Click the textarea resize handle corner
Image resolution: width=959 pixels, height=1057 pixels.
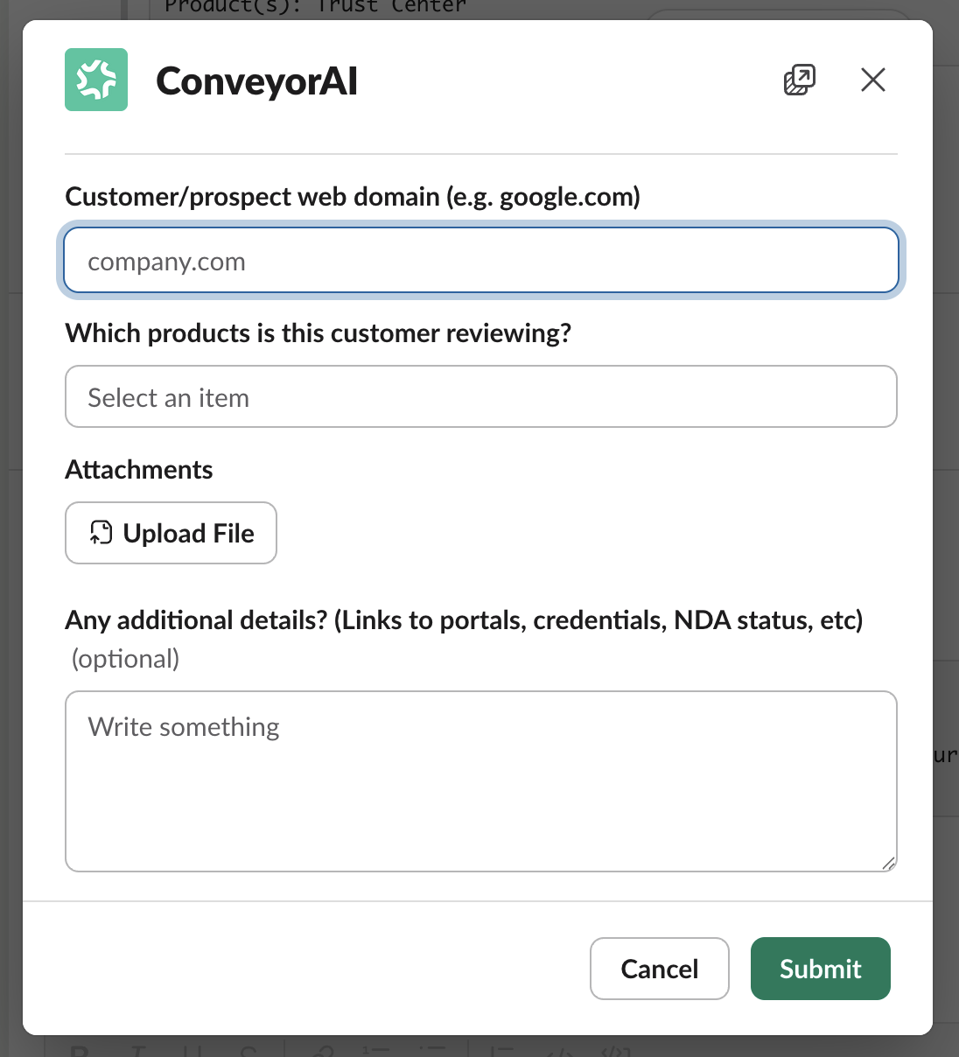[x=888, y=863]
